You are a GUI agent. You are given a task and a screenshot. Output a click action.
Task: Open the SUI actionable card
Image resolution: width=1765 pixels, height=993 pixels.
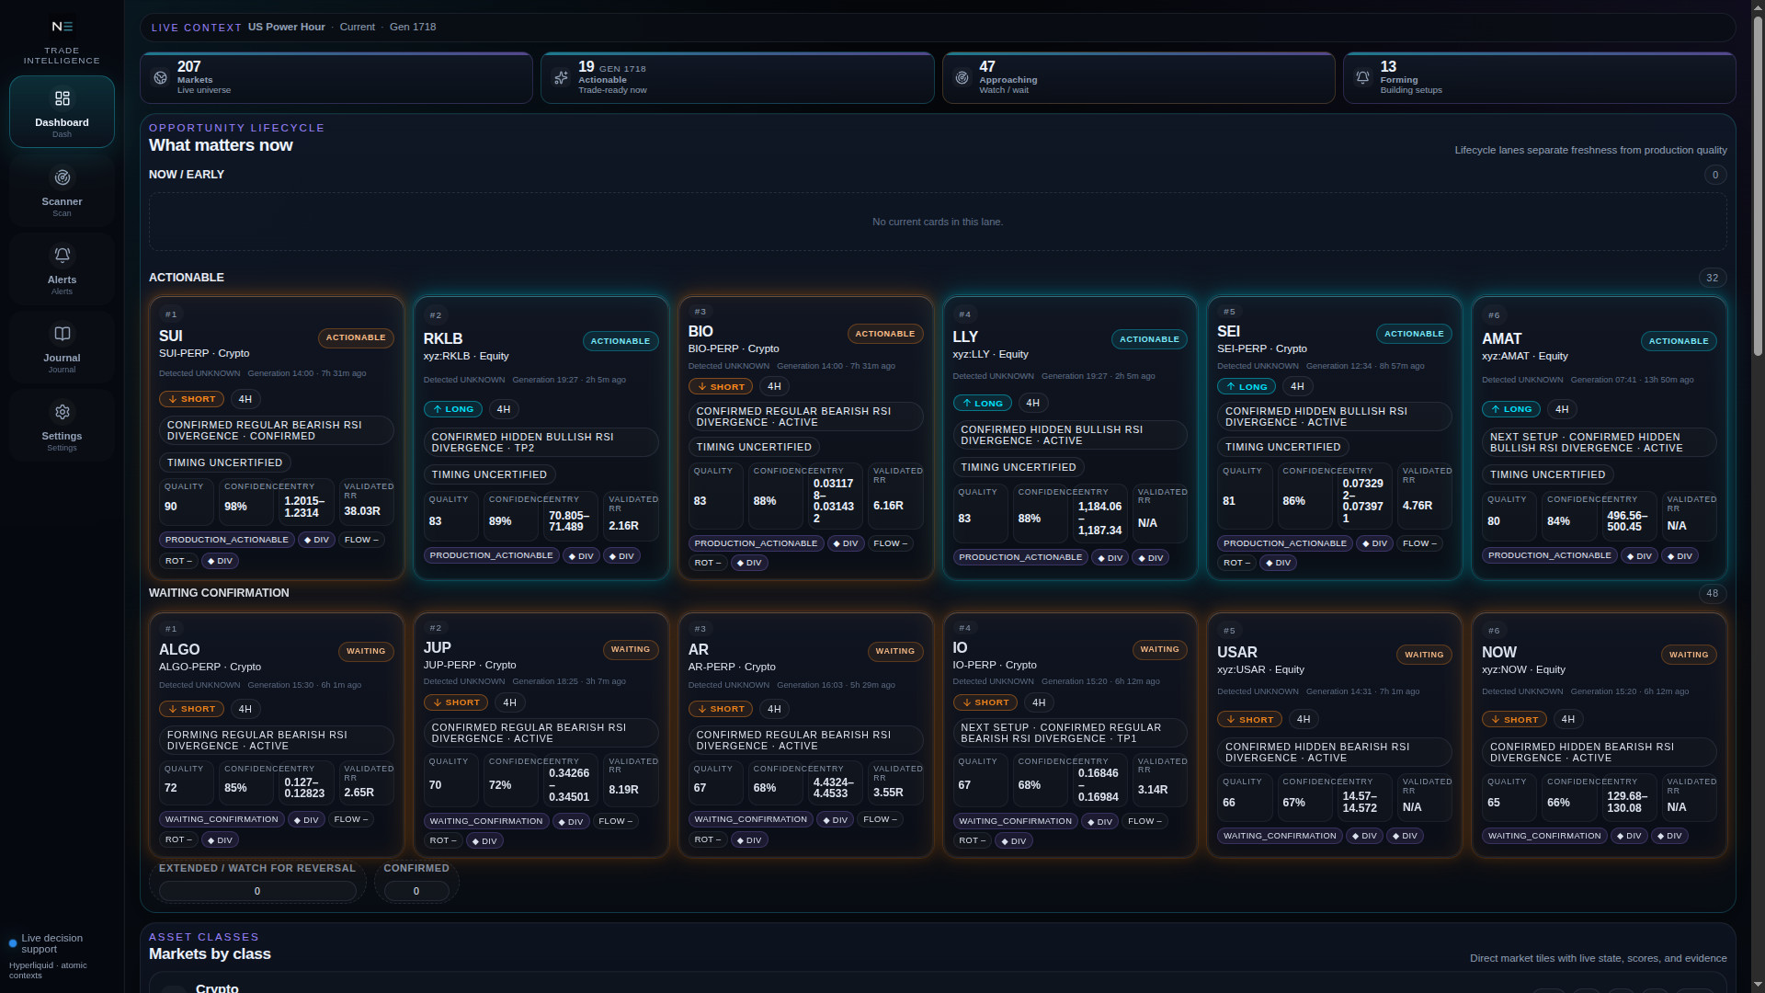pyautogui.click(x=276, y=438)
